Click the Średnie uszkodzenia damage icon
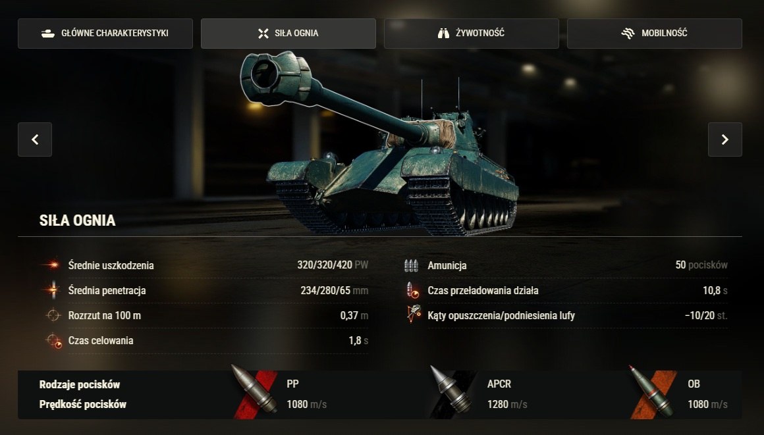Image resolution: width=764 pixels, height=435 pixels. tap(51, 265)
